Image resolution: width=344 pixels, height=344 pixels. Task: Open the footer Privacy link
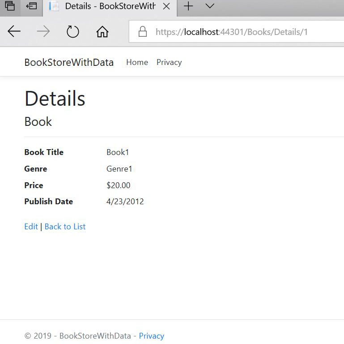[151, 336]
